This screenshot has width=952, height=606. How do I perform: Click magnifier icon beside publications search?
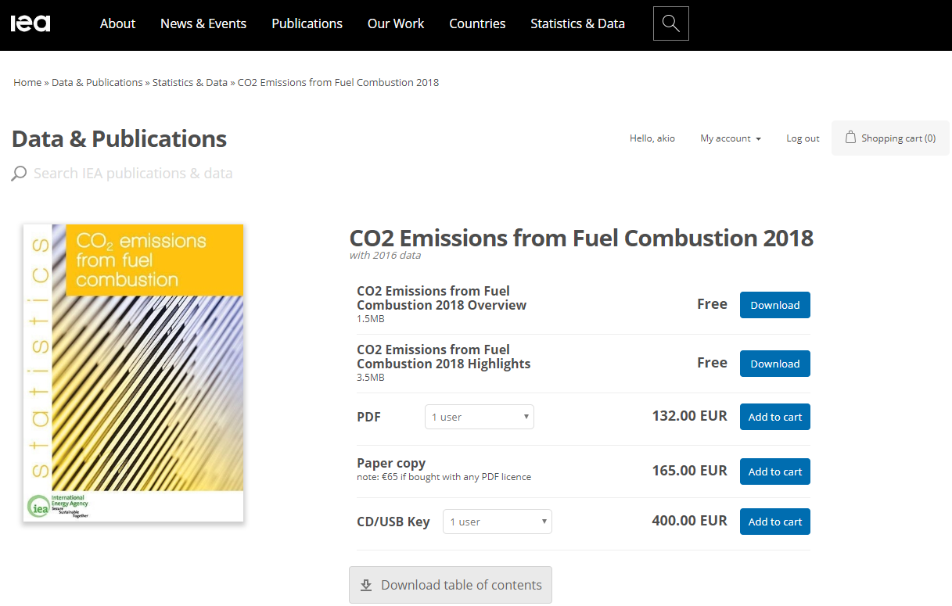pos(19,174)
